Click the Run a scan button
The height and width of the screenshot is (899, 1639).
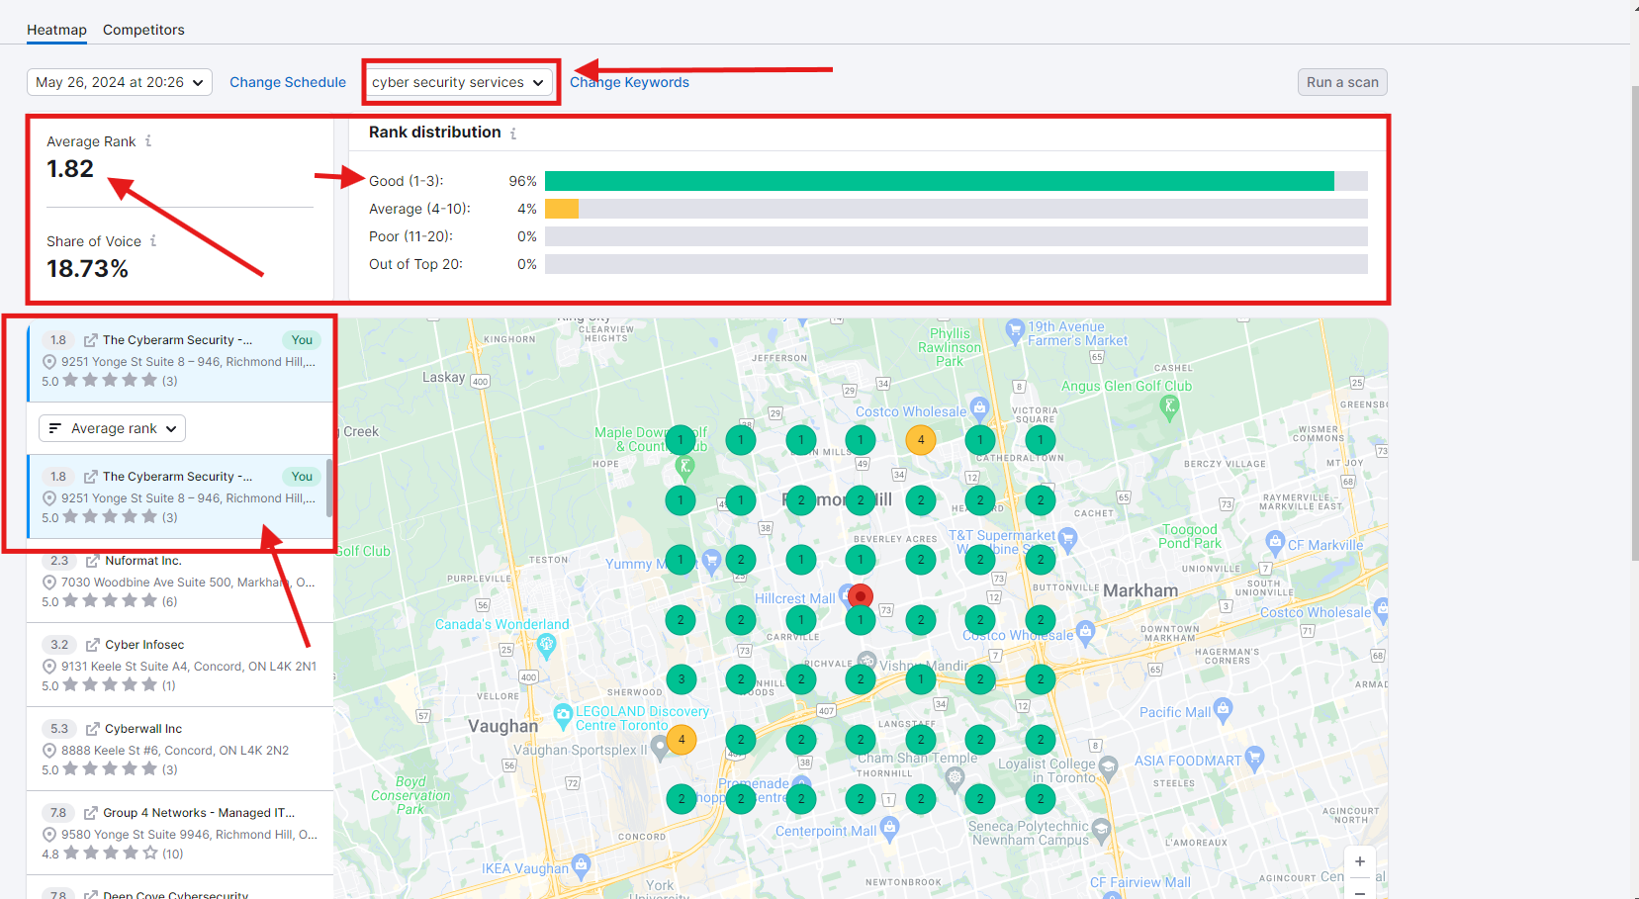1341,82
